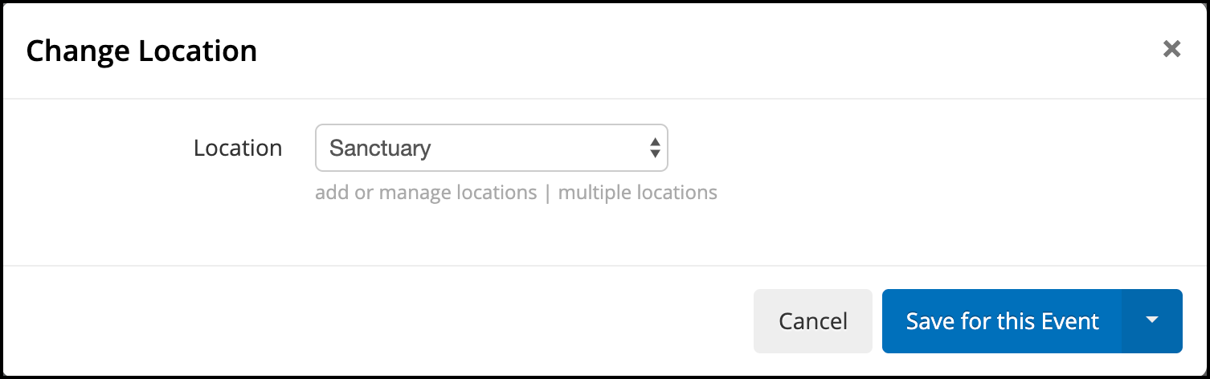Click the up-down arrows on Location select
This screenshot has height=379, width=1210.
655,148
